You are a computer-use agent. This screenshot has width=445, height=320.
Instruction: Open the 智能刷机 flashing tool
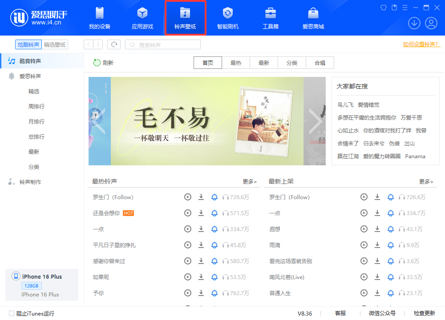tap(228, 18)
